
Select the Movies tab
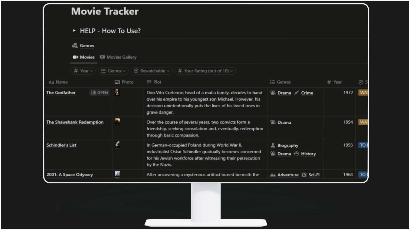tap(84, 57)
